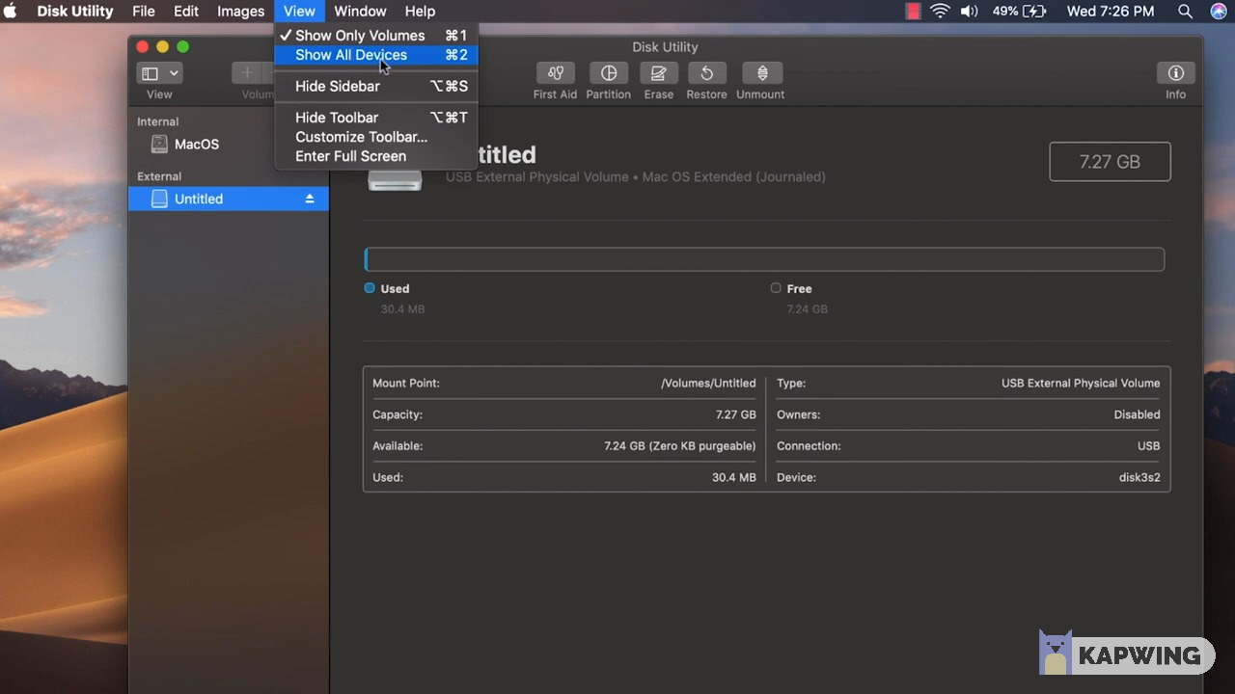The height and width of the screenshot is (694, 1235).
Task: Open the Partition tool
Action: click(x=609, y=73)
